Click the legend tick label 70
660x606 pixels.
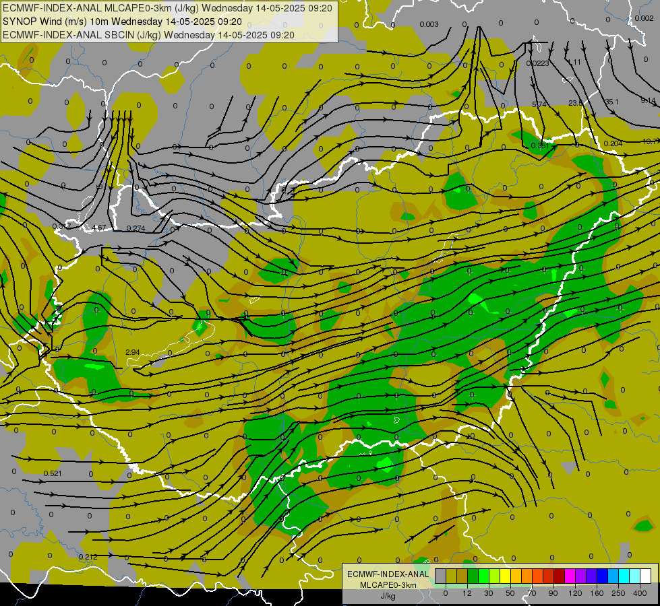(532, 593)
